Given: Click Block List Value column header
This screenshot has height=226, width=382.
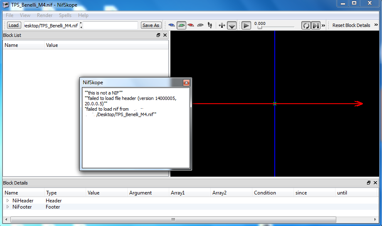Looking at the screenshot, I should tap(106, 45).
